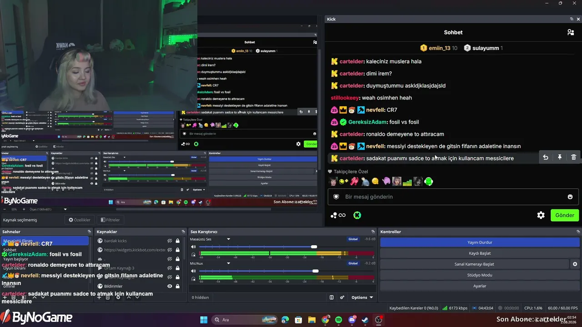This screenshot has height=327, width=582.
Task: Click Kaydı Başlat to start recording
Action: (x=480, y=253)
